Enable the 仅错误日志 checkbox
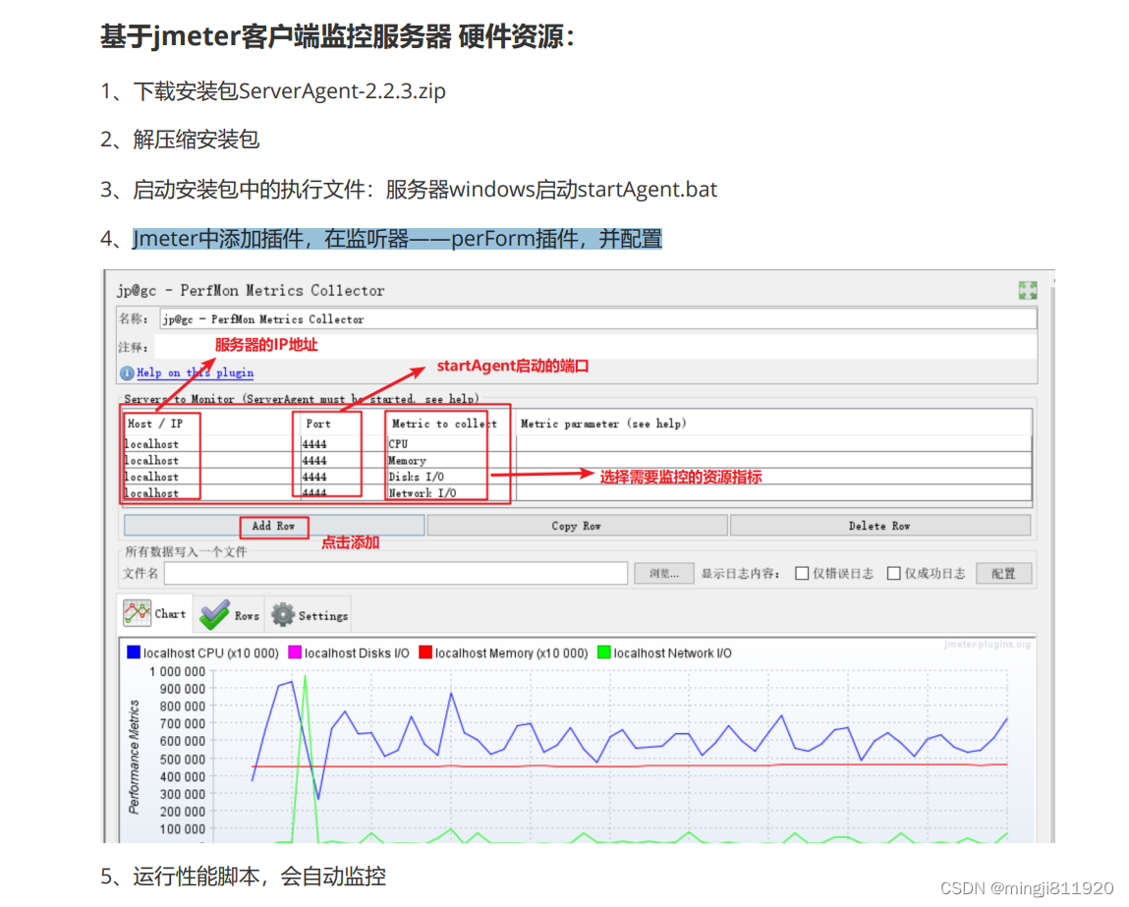This screenshot has height=907, width=1129. 802,574
